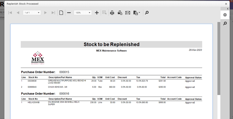Open settings gear in side panel
Viewport: 233px width, 119px height.
pyautogui.click(x=225, y=15)
